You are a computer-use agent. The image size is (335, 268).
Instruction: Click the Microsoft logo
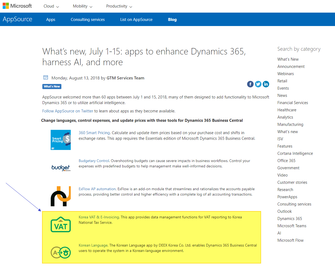[17, 6]
